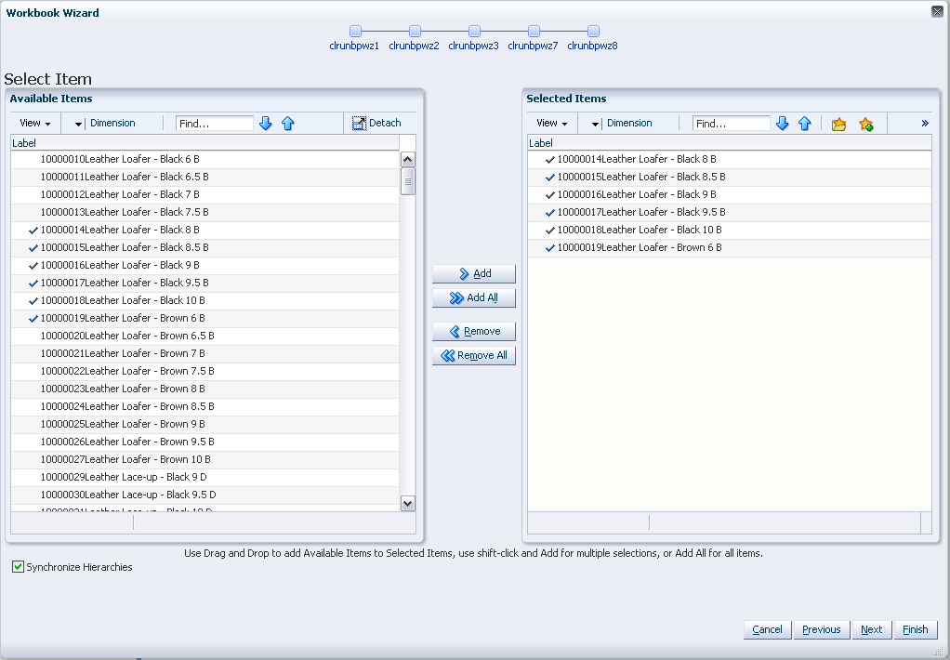Click the scroll down arrow in Available Items list

(x=408, y=503)
